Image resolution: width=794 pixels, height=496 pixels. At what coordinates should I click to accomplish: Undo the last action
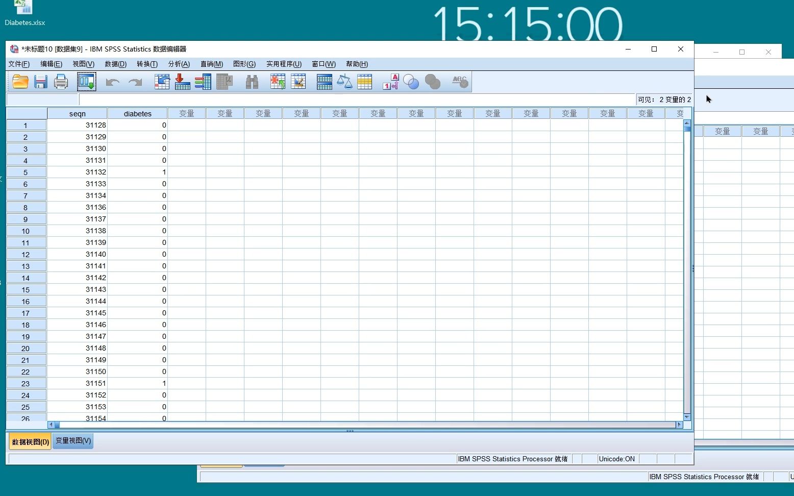pyautogui.click(x=112, y=82)
